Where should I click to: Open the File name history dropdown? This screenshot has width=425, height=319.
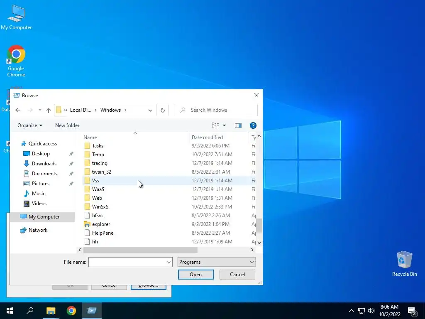[169, 262]
